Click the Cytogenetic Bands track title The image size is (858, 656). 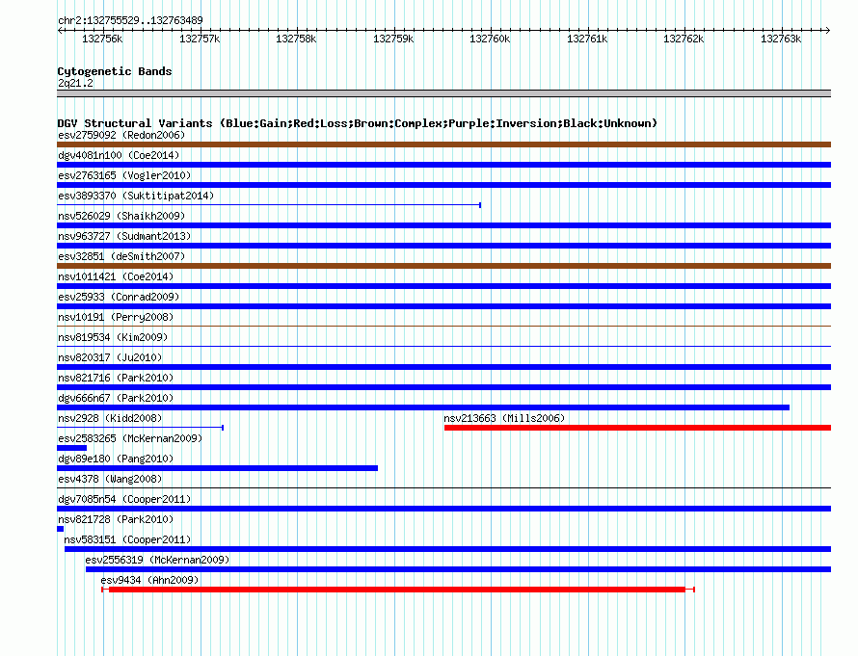point(115,71)
